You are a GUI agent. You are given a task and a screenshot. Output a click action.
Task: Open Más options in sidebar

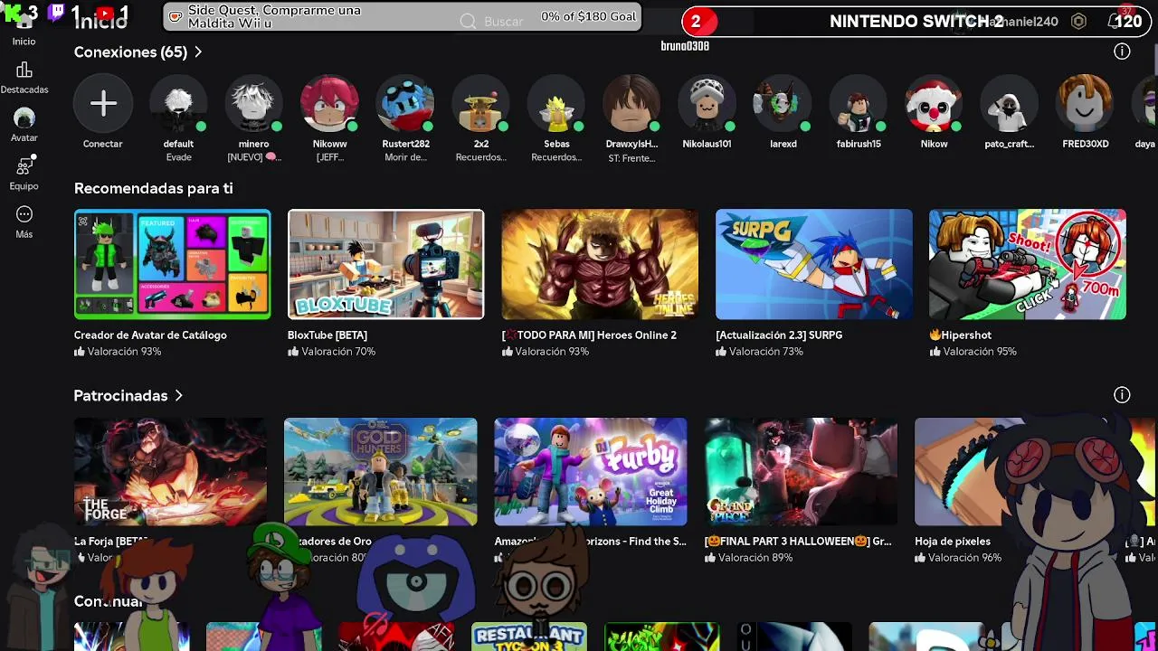click(24, 222)
